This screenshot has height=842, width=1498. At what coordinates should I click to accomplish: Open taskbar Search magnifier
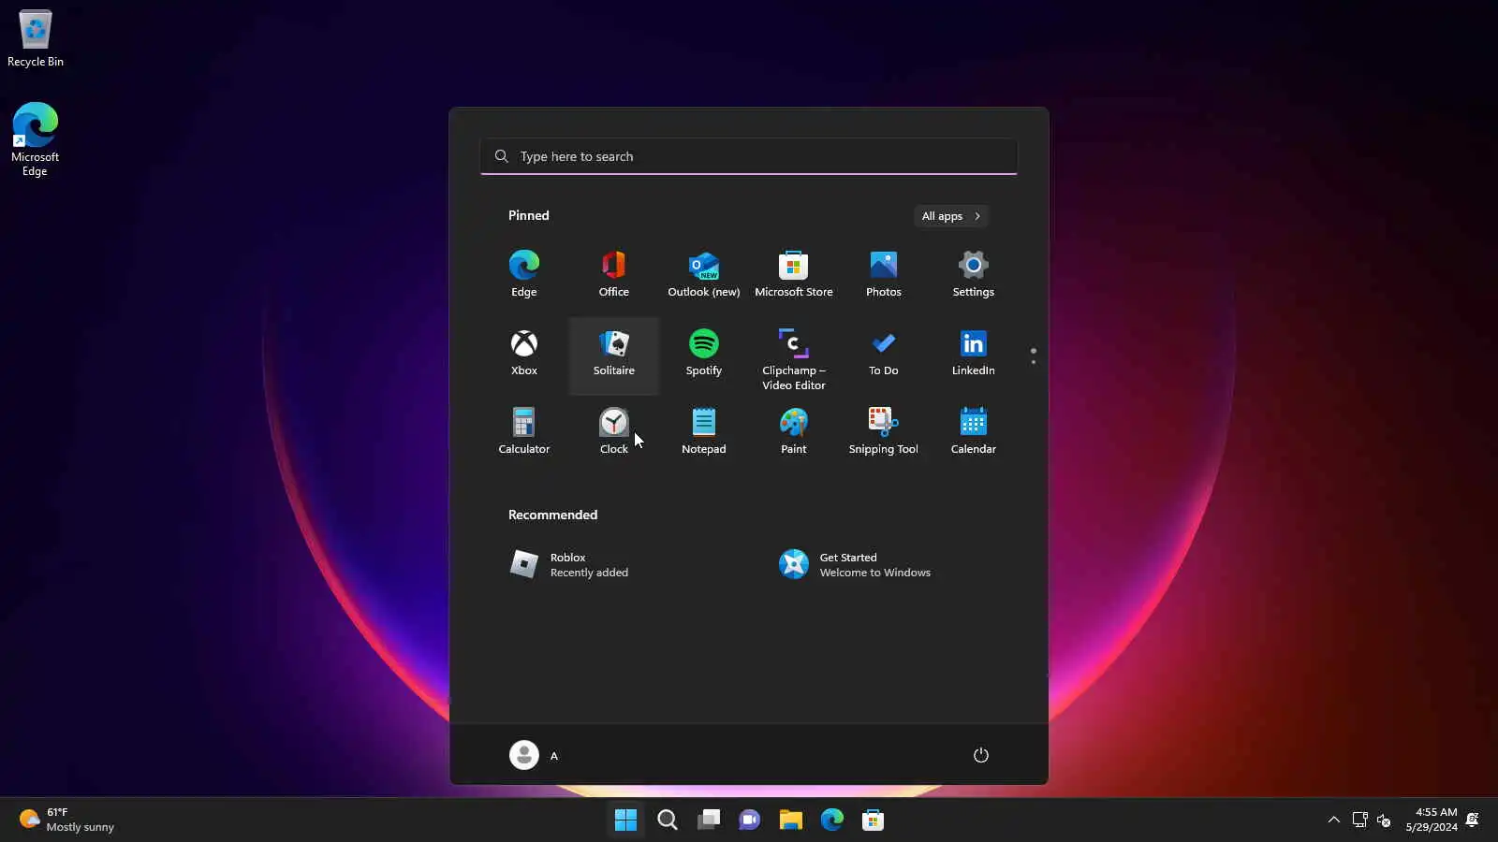click(x=668, y=820)
